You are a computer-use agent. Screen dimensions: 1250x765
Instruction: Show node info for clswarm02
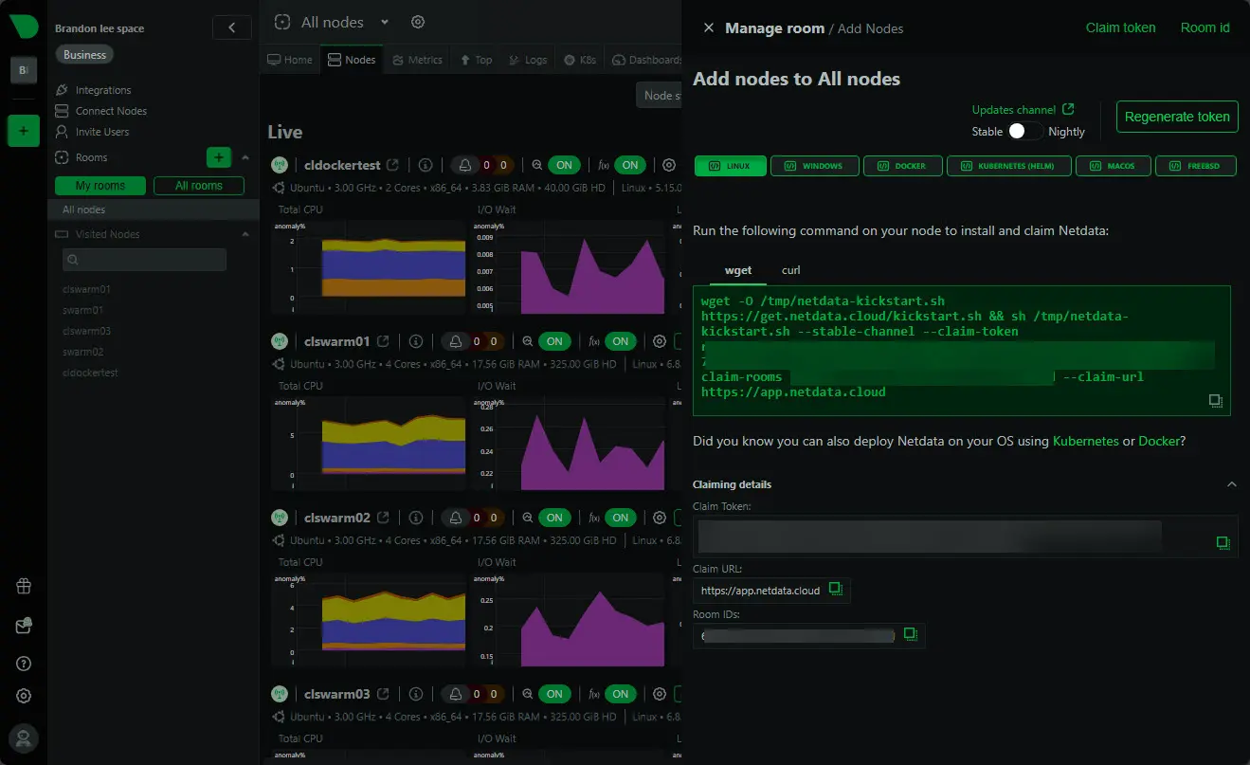[415, 518]
